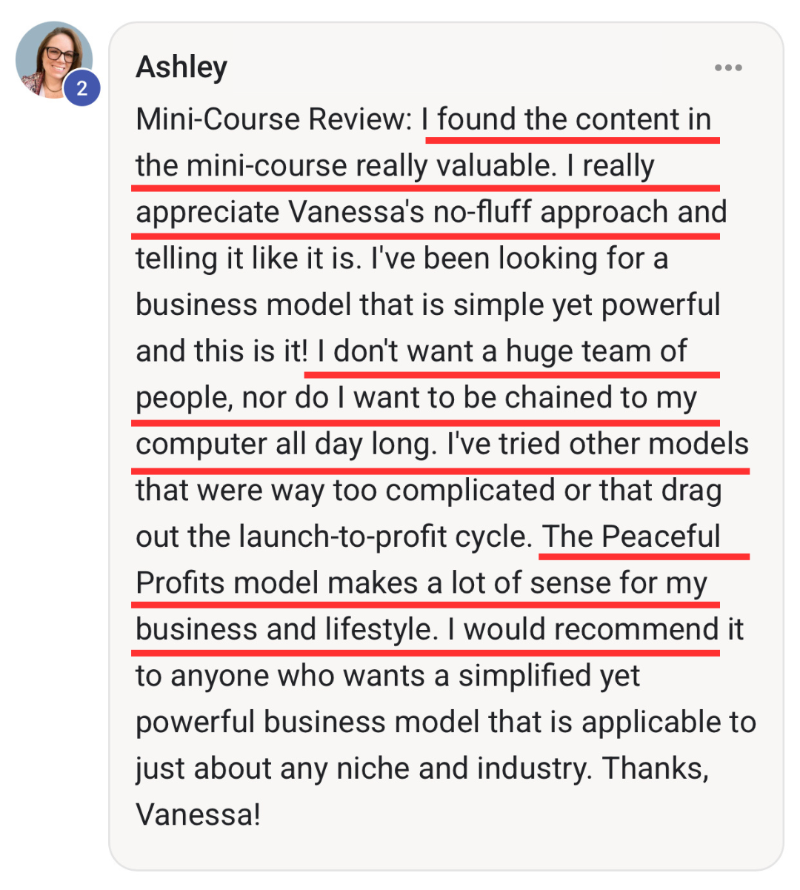This screenshot has height=890, width=800.
Task: Open the three-dot options menu on the comment
Action: click(x=727, y=67)
